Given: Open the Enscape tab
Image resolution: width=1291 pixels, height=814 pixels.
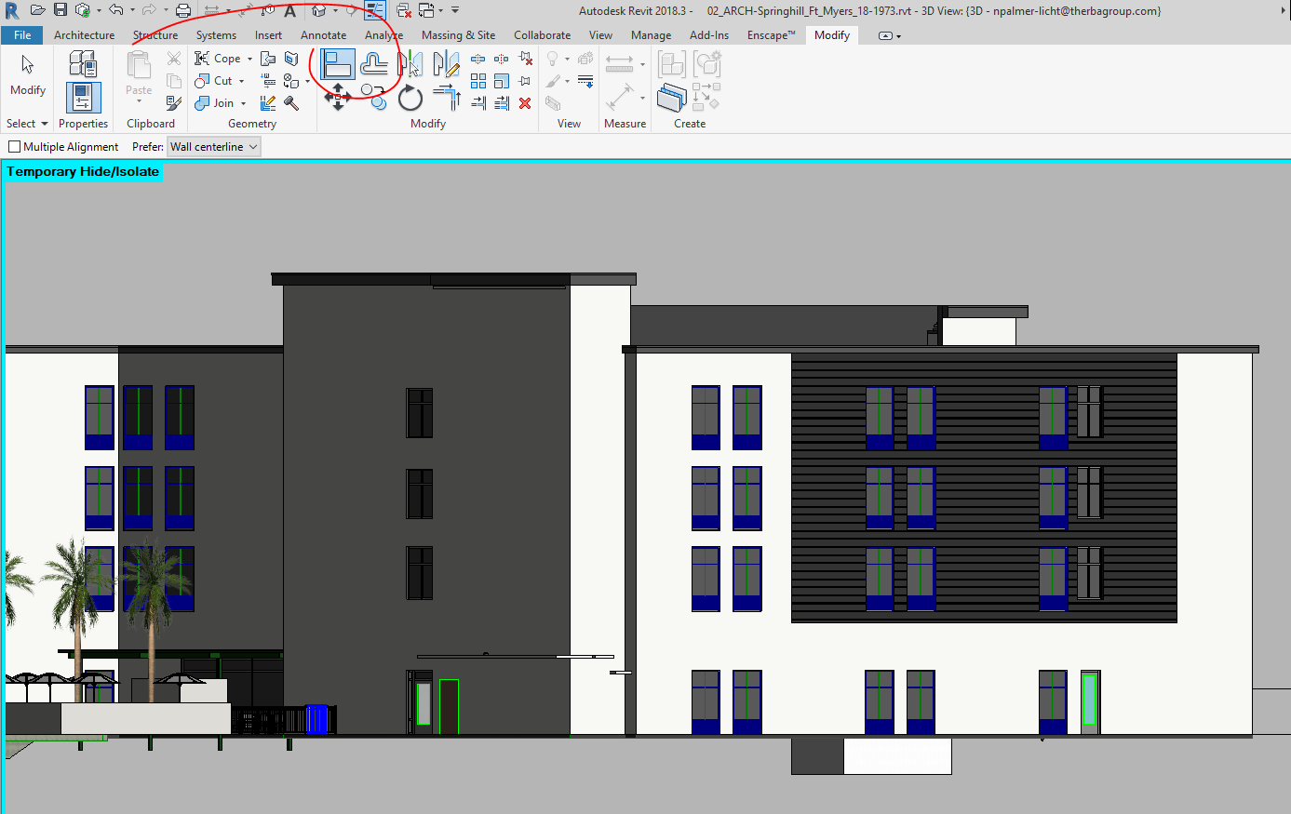Looking at the screenshot, I should point(771,35).
